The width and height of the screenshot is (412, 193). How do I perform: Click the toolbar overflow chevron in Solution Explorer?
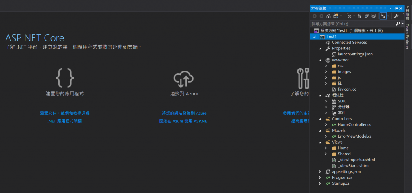(402, 14)
